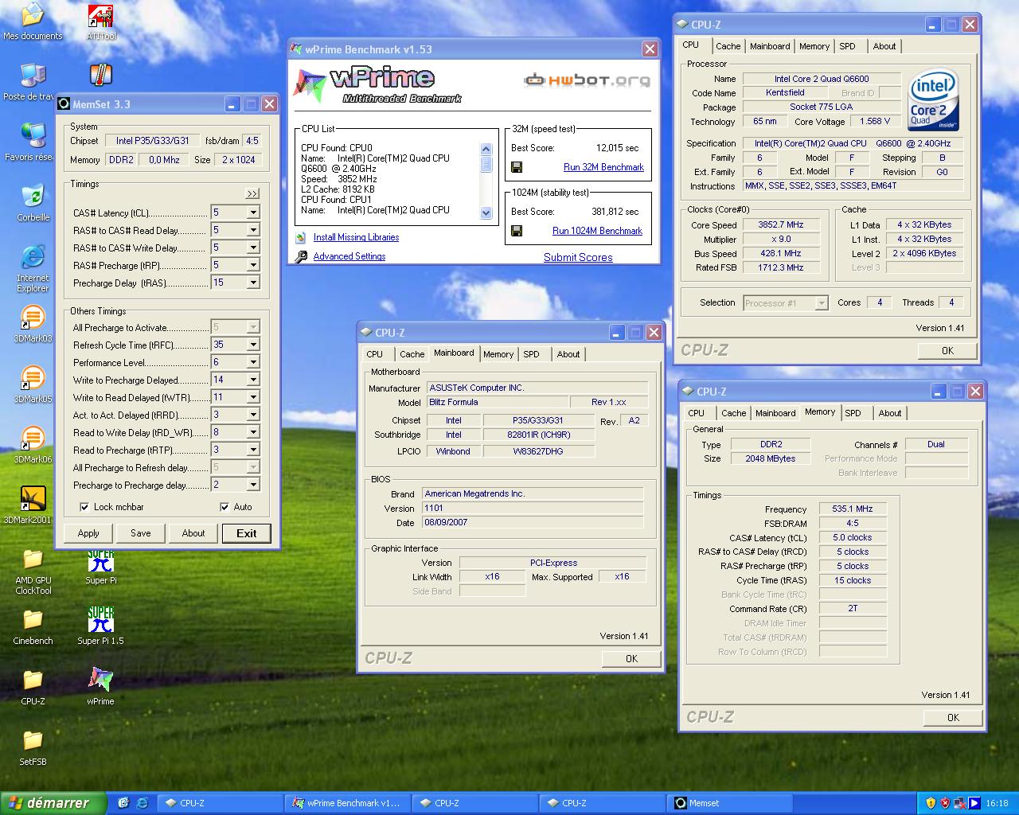Click the Run 1024M Benchmark link
This screenshot has height=815, width=1019.
(597, 231)
